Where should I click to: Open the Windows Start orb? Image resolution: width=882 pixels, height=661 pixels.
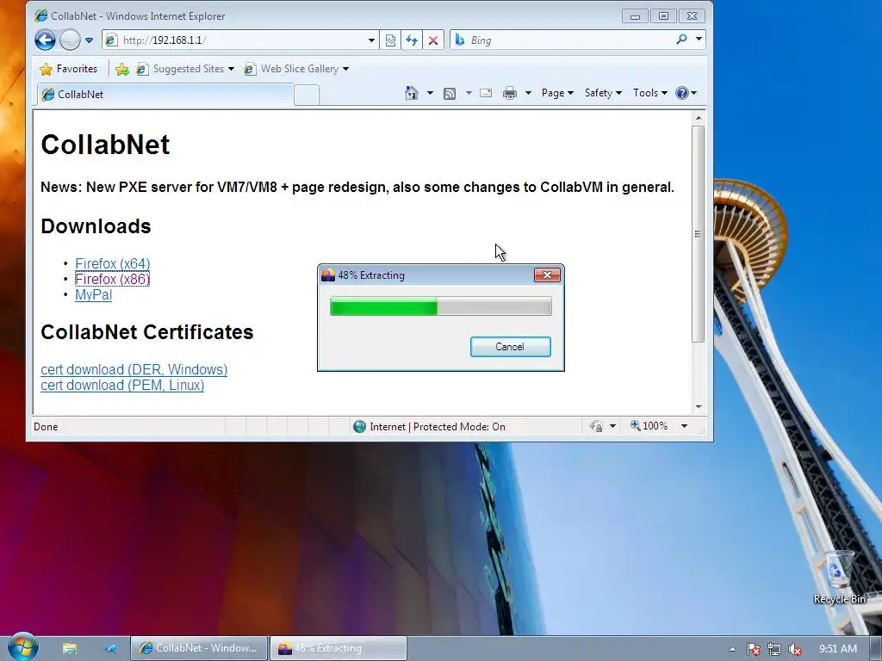coord(22,647)
